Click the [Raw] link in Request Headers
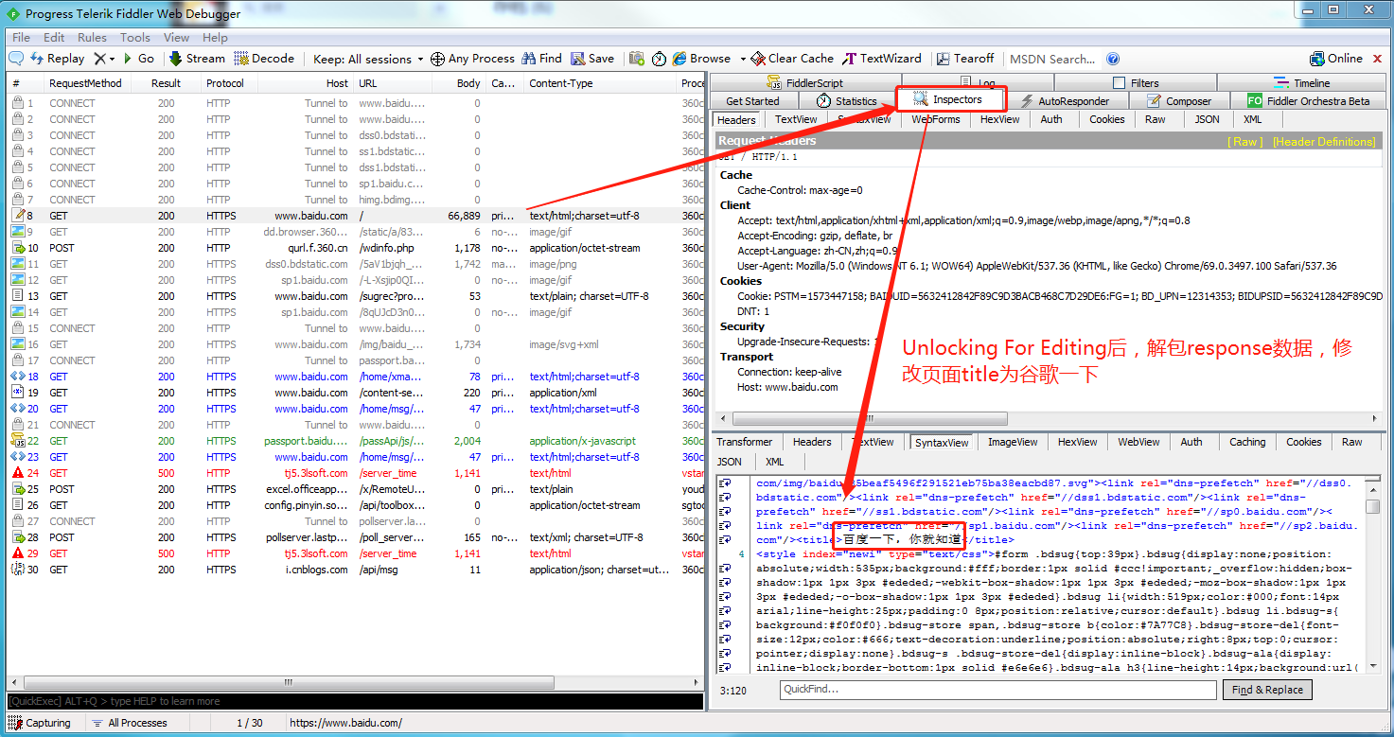Image resolution: width=1394 pixels, height=737 pixels. pos(1244,141)
